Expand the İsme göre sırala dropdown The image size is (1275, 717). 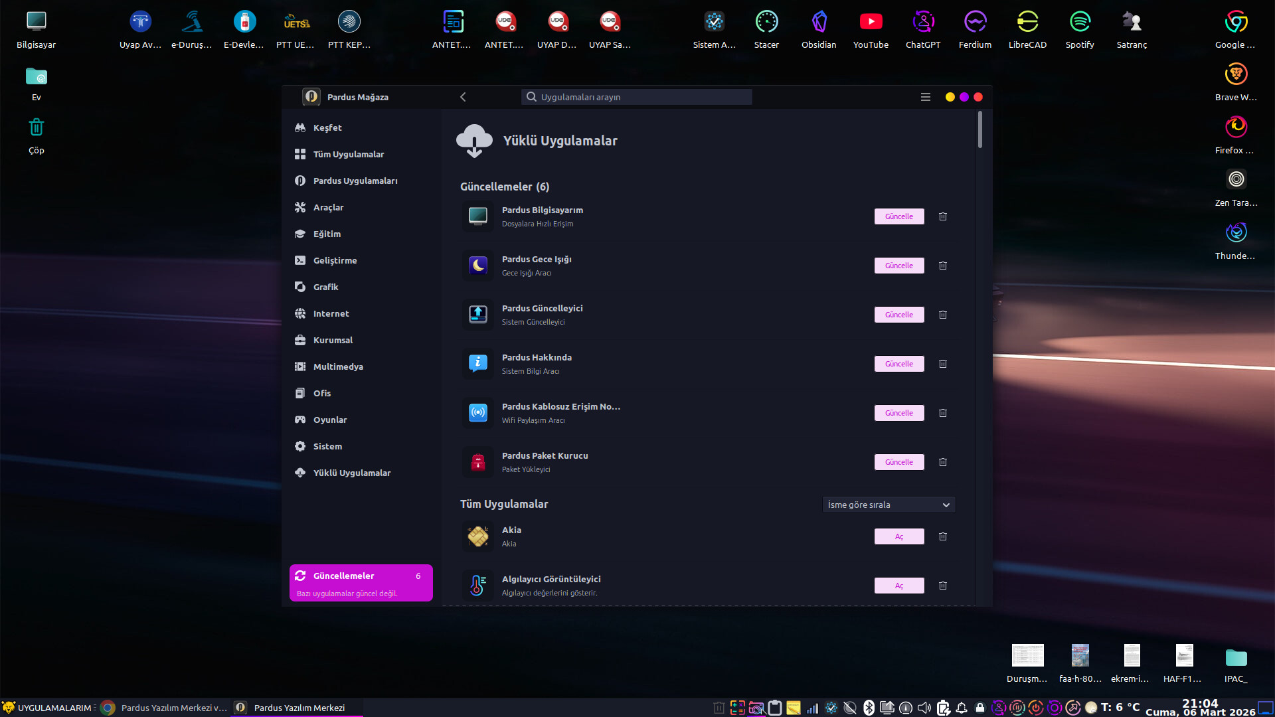[888, 505]
